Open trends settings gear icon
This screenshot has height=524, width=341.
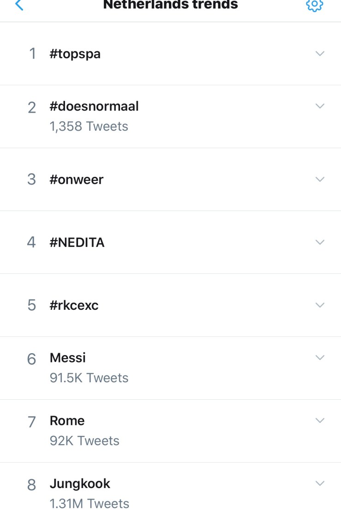pyautogui.click(x=314, y=5)
